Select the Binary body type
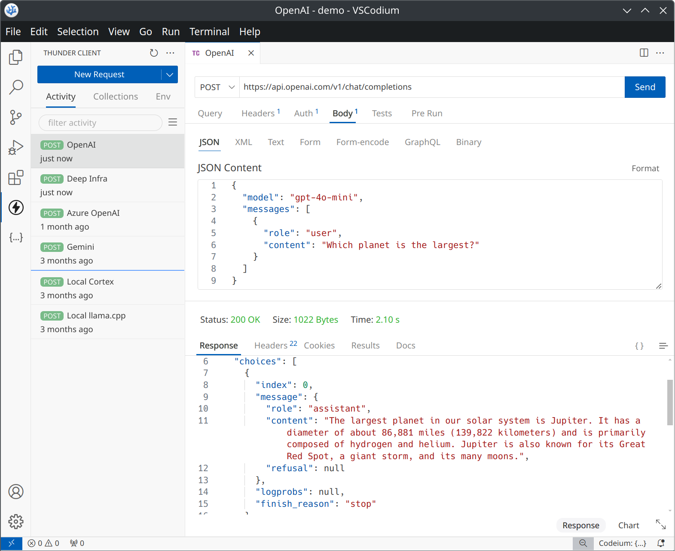This screenshot has height=551, width=675. click(x=469, y=142)
